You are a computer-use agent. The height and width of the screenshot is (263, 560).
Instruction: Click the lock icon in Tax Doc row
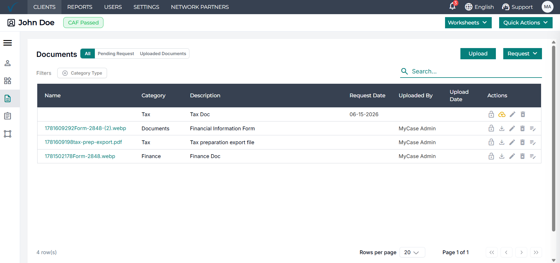[491, 114]
